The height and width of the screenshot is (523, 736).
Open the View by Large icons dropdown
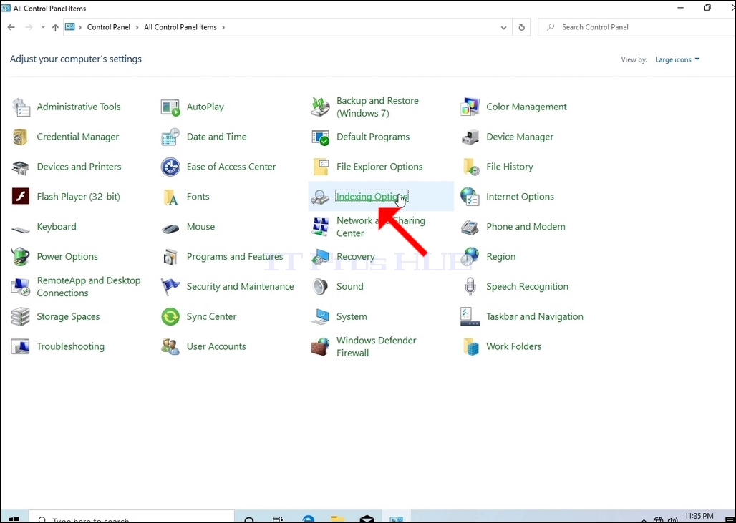(677, 59)
